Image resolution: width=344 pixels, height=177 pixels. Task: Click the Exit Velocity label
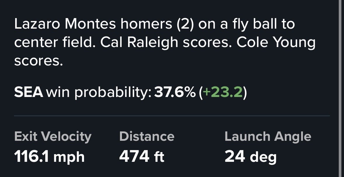click(53, 137)
